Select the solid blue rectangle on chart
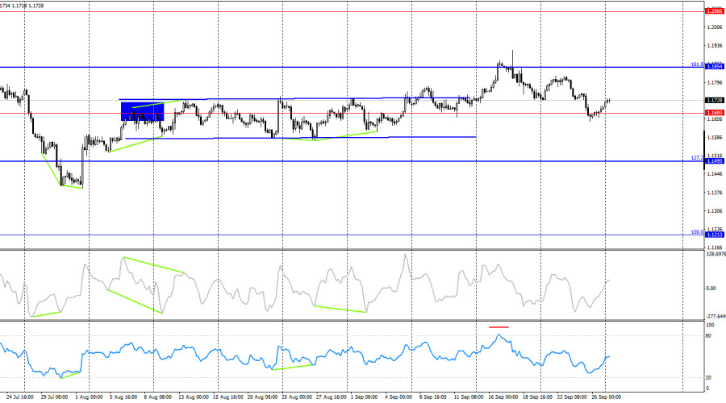Image resolution: width=726 pixels, height=403 pixels. pos(142,112)
